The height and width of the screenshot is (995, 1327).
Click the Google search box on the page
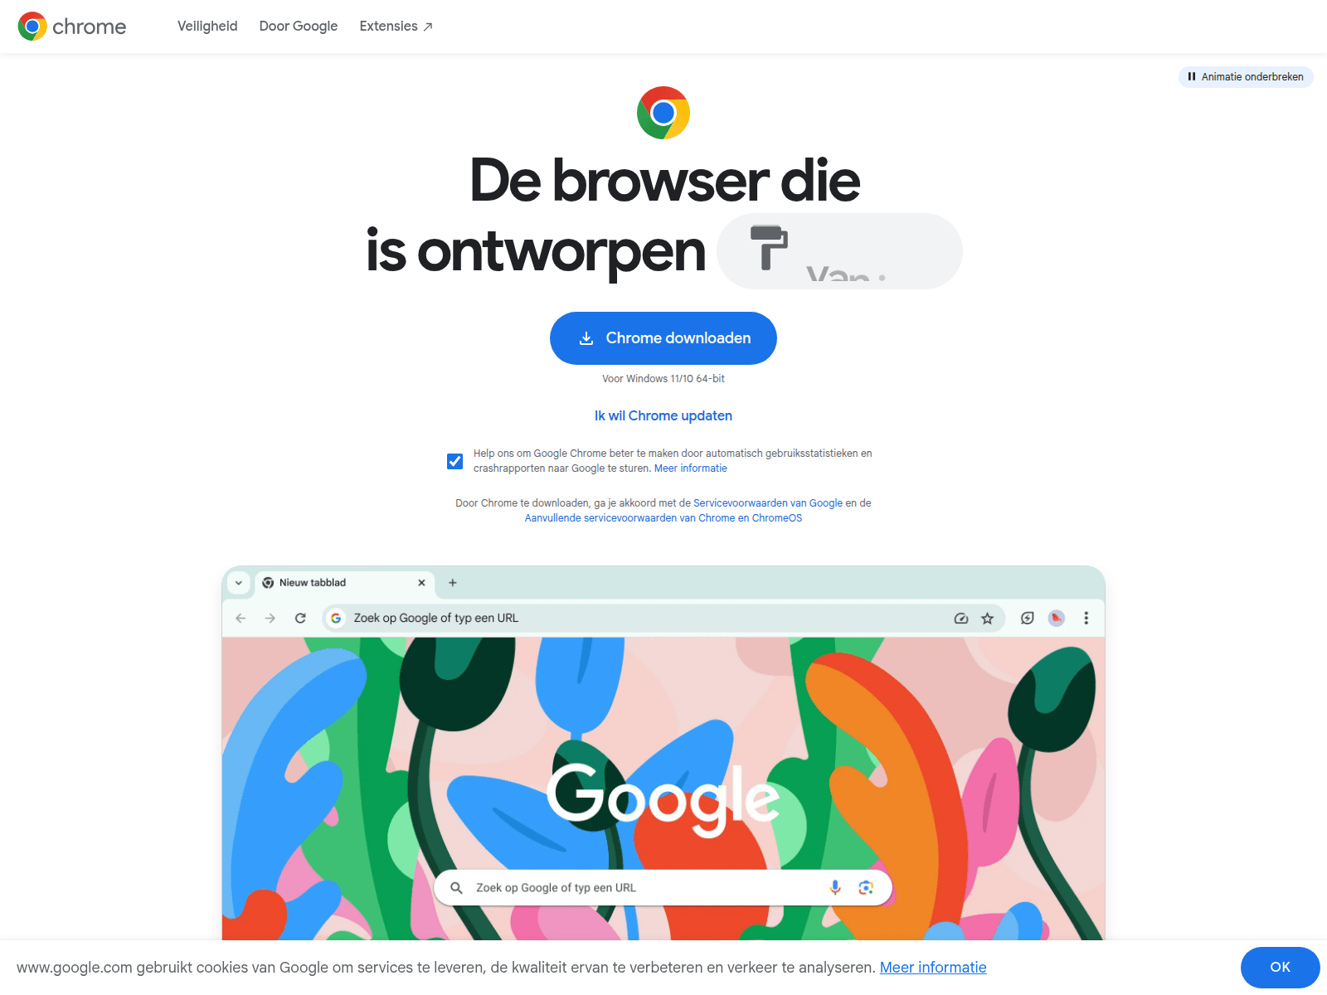663,888
